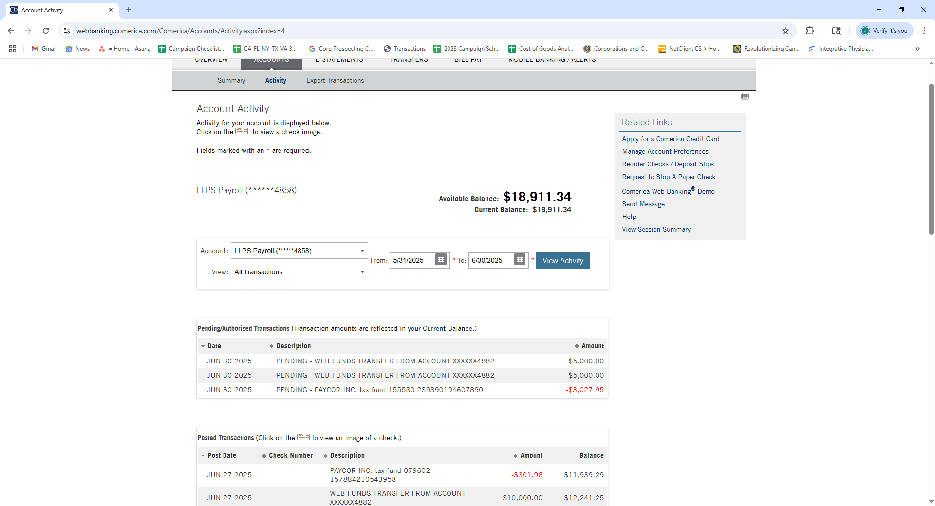Sort posted transactions by Post Date
The height and width of the screenshot is (506, 935).
tap(218, 455)
